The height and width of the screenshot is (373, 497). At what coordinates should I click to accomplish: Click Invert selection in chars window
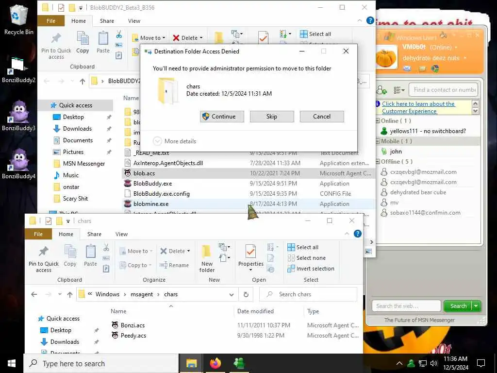pyautogui.click(x=311, y=269)
